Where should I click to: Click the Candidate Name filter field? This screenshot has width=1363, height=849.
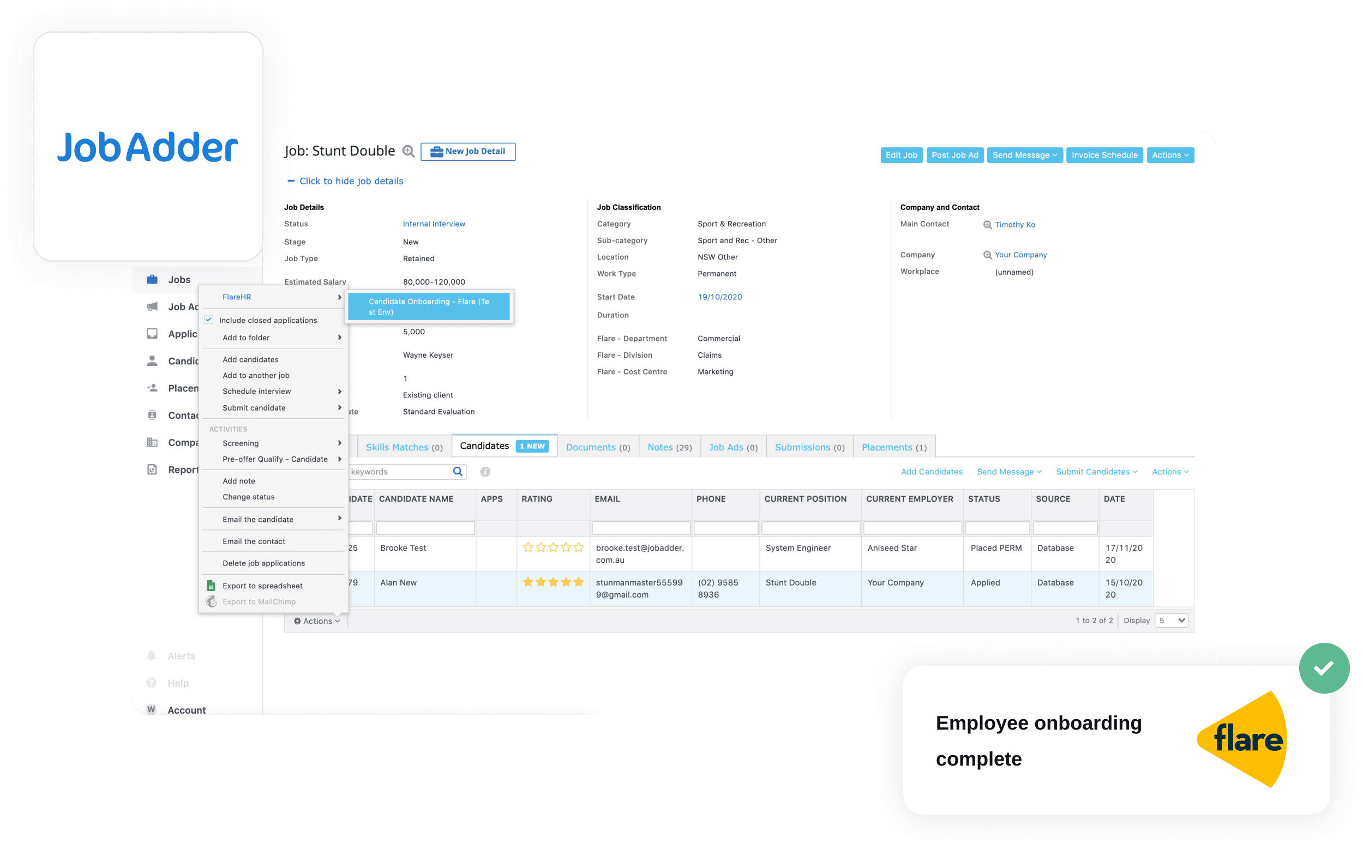click(x=425, y=528)
